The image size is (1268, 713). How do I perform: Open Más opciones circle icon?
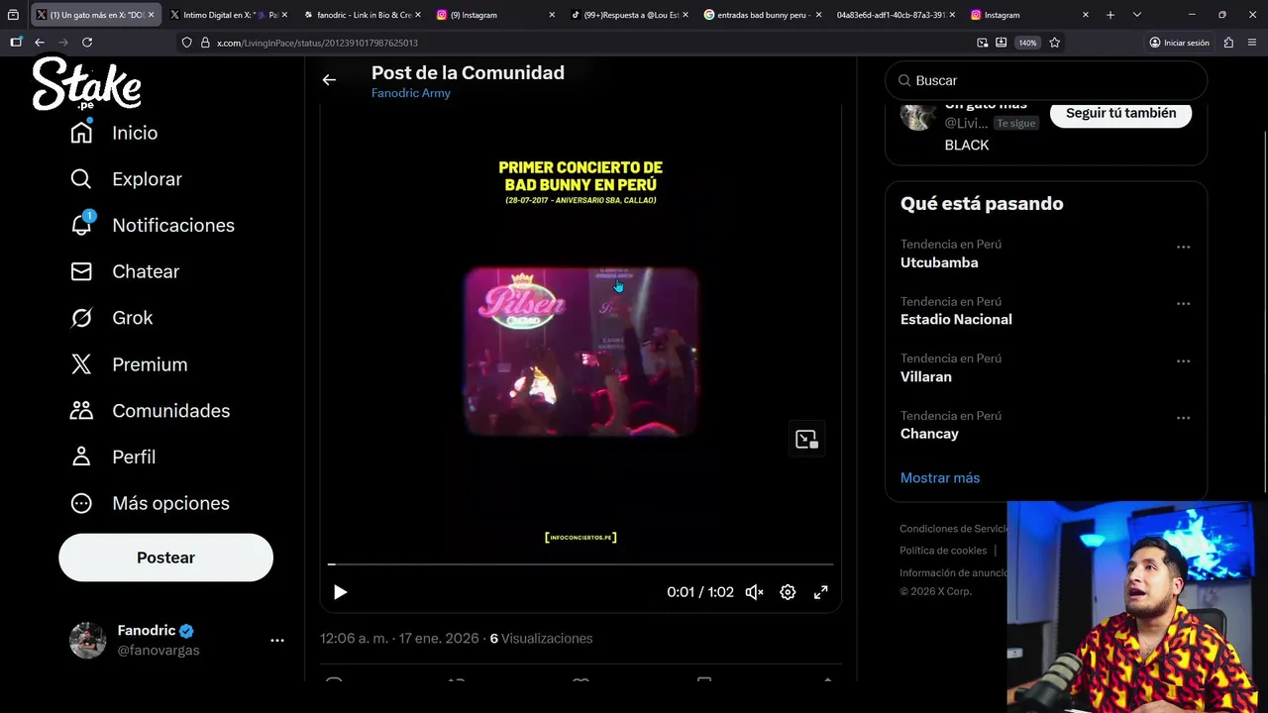(x=81, y=503)
